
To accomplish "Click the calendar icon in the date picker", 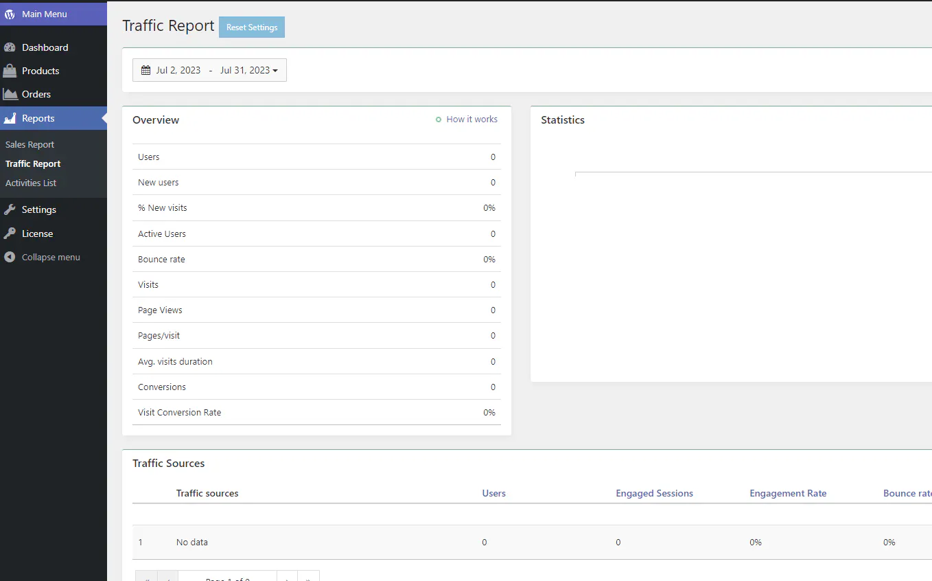I will click(145, 69).
